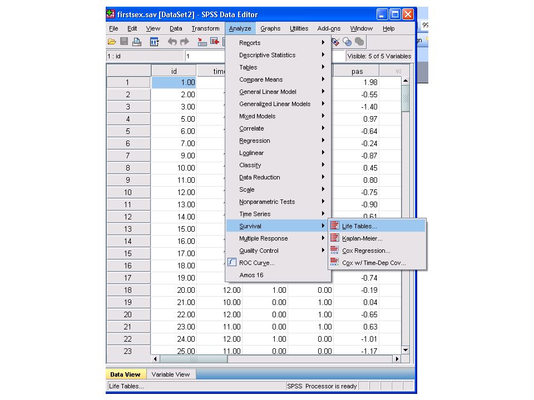
Task: Click the Redo arrow icon
Action: [185, 42]
